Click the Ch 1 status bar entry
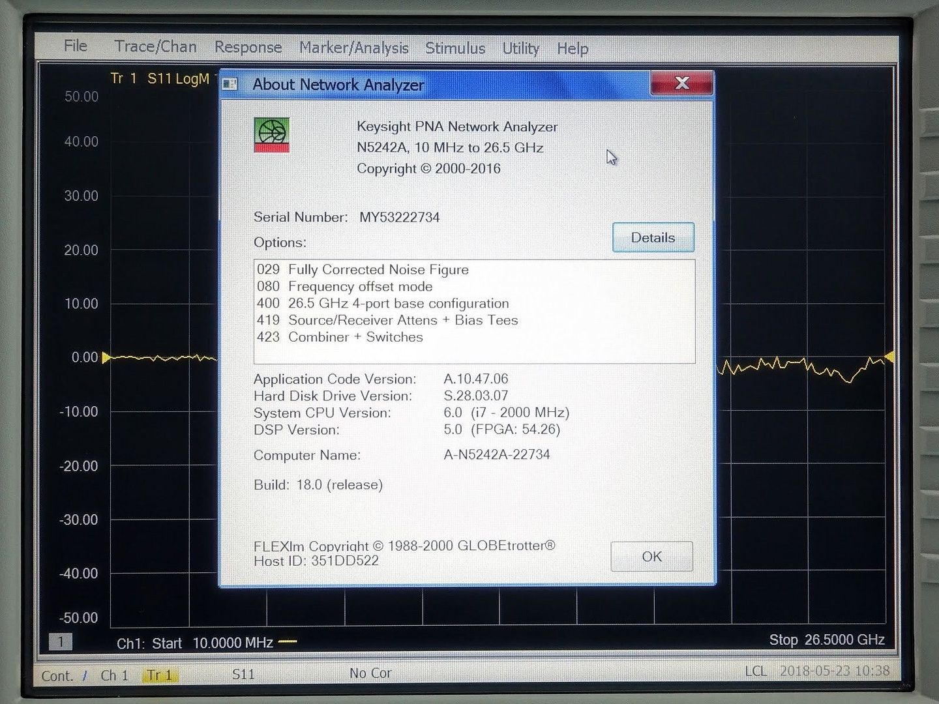Image resolution: width=939 pixels, height=704 pixels. [x=115, y=675]
